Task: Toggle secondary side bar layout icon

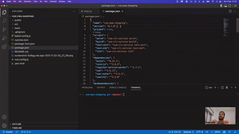Action: click(230, 6)
